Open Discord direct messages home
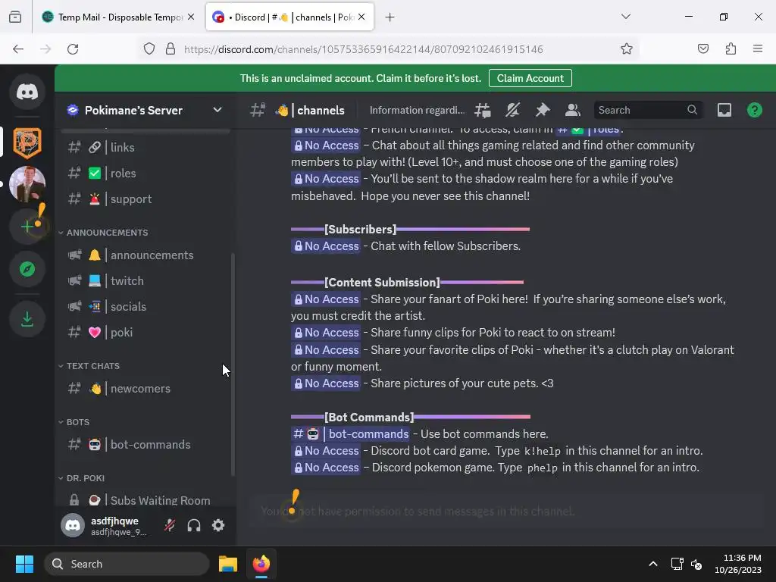Viewport: 776px width, 582px height. point(27,92)
